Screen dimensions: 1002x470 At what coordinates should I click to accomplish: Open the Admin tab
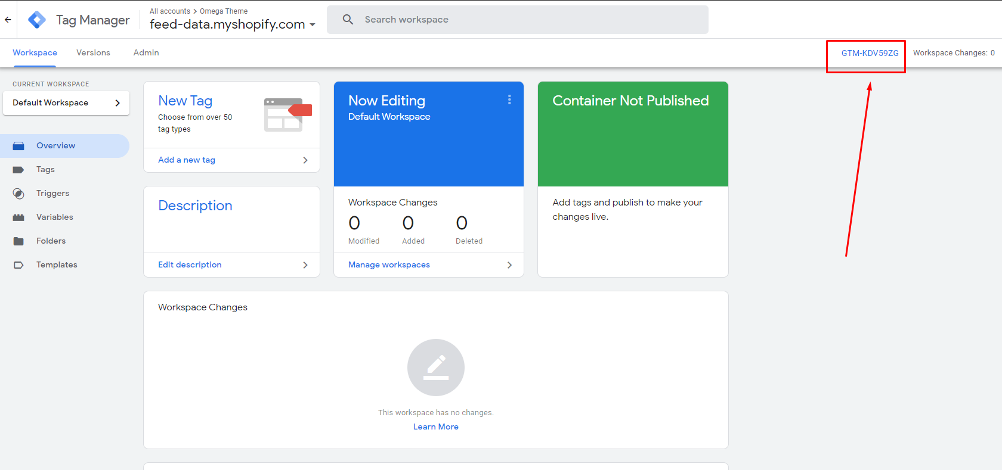[146, 53]
